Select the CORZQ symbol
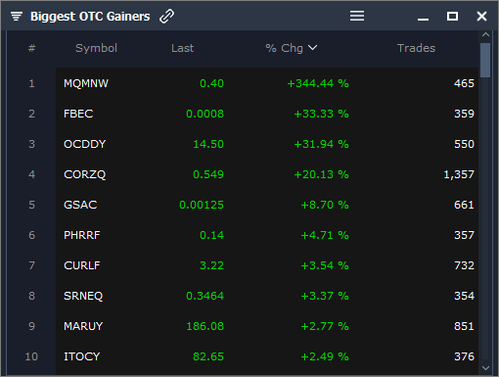Viewport: 499px width, 377px height. pyautogui.click(x=84, y=174)
